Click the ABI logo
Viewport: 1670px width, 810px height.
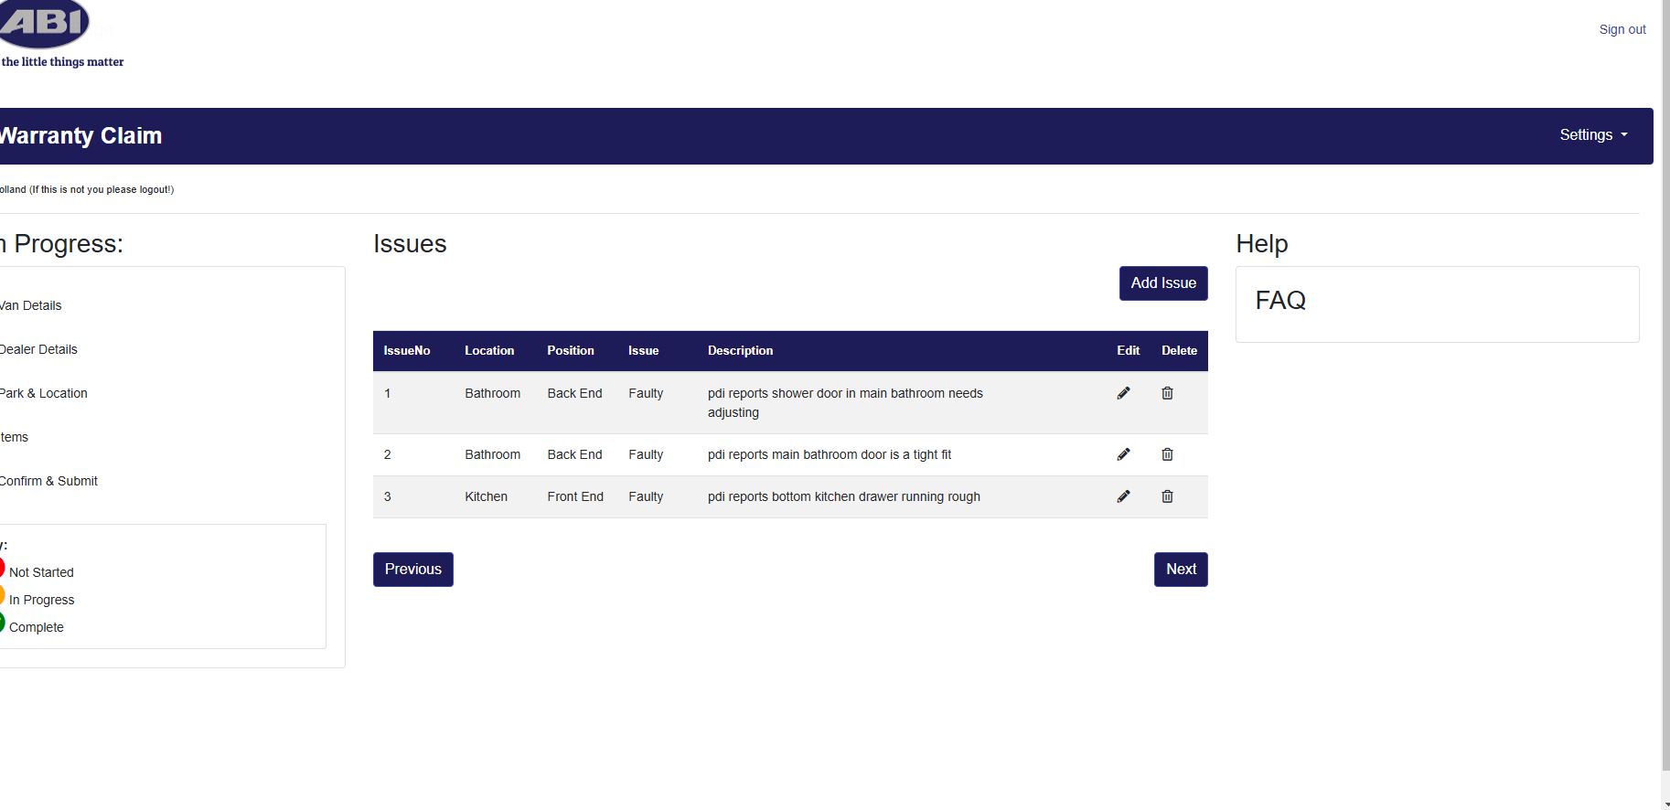point(46,25)
